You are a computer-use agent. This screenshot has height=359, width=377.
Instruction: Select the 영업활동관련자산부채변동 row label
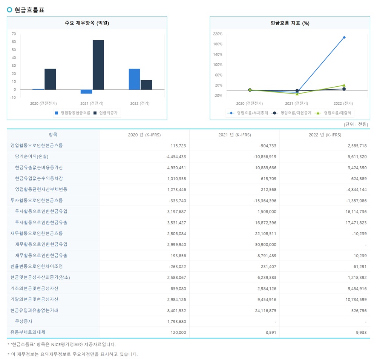pyautogui.click(x=41, y=189)
